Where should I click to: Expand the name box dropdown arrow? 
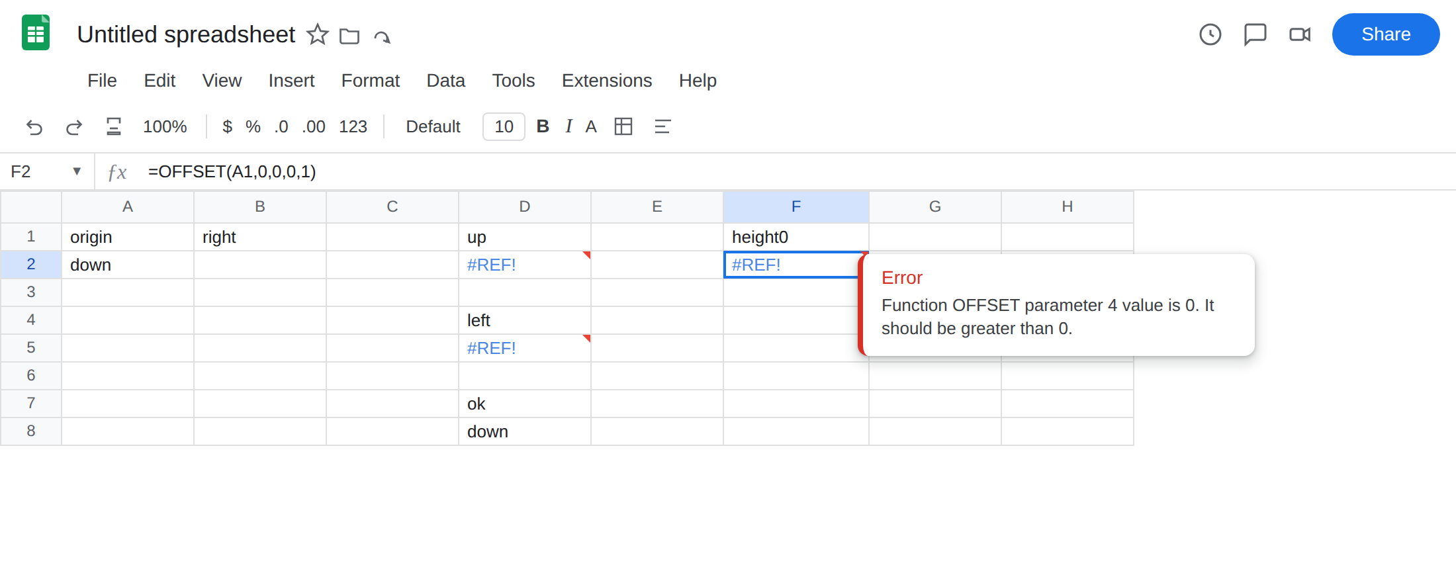pos(77,171)
